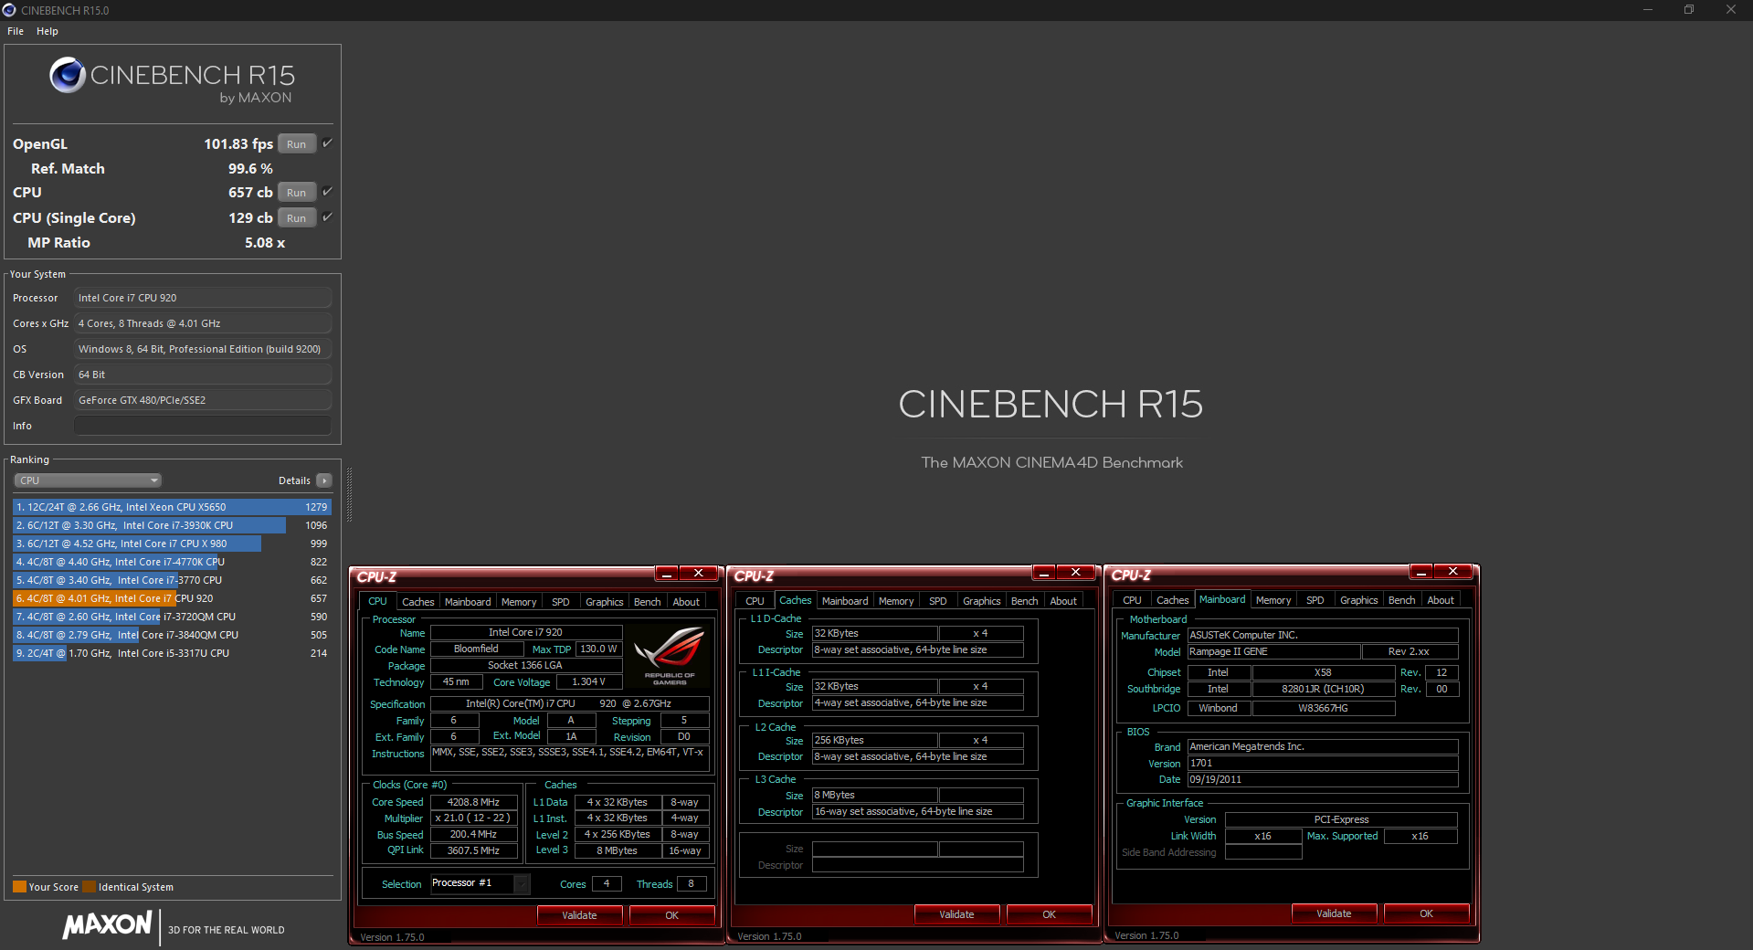This screenshot has width=1753, height=950.
Task: Click the Cinebench icon in title bar
Action: click(x=9, y=10)
